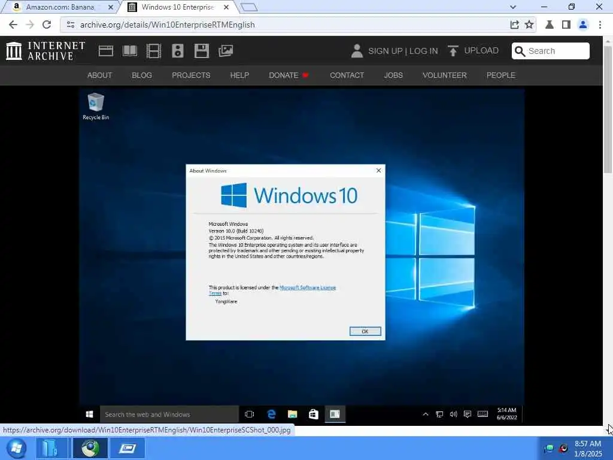Click the UPLOAD link

(481, 50)
